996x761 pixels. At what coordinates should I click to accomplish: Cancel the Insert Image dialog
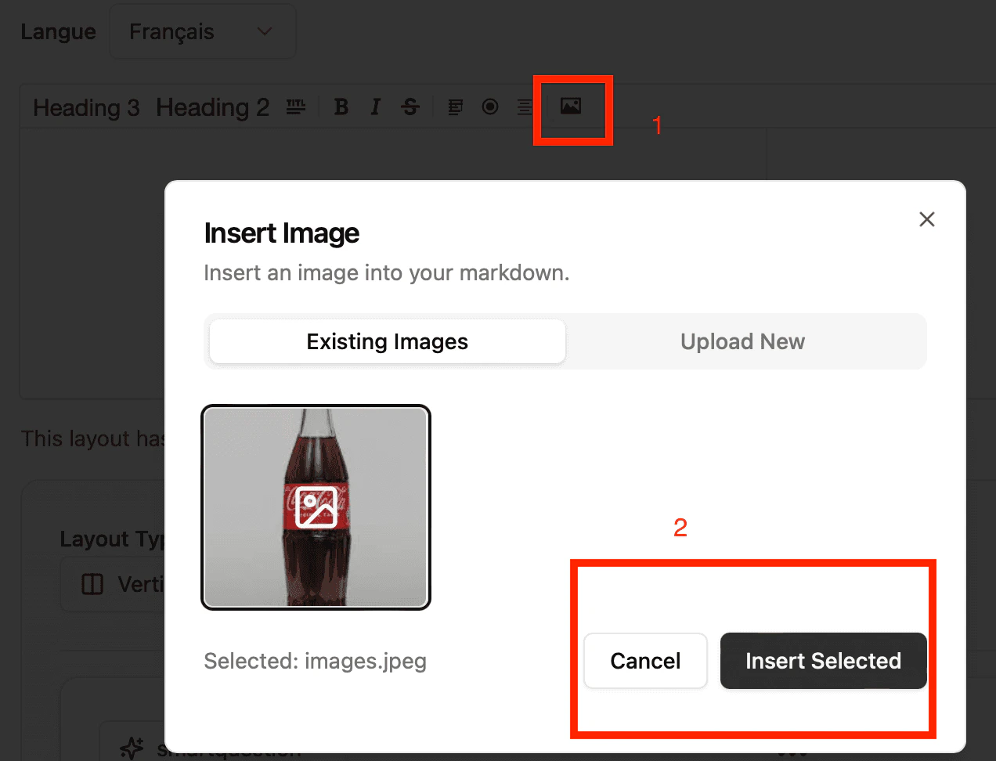645,661
